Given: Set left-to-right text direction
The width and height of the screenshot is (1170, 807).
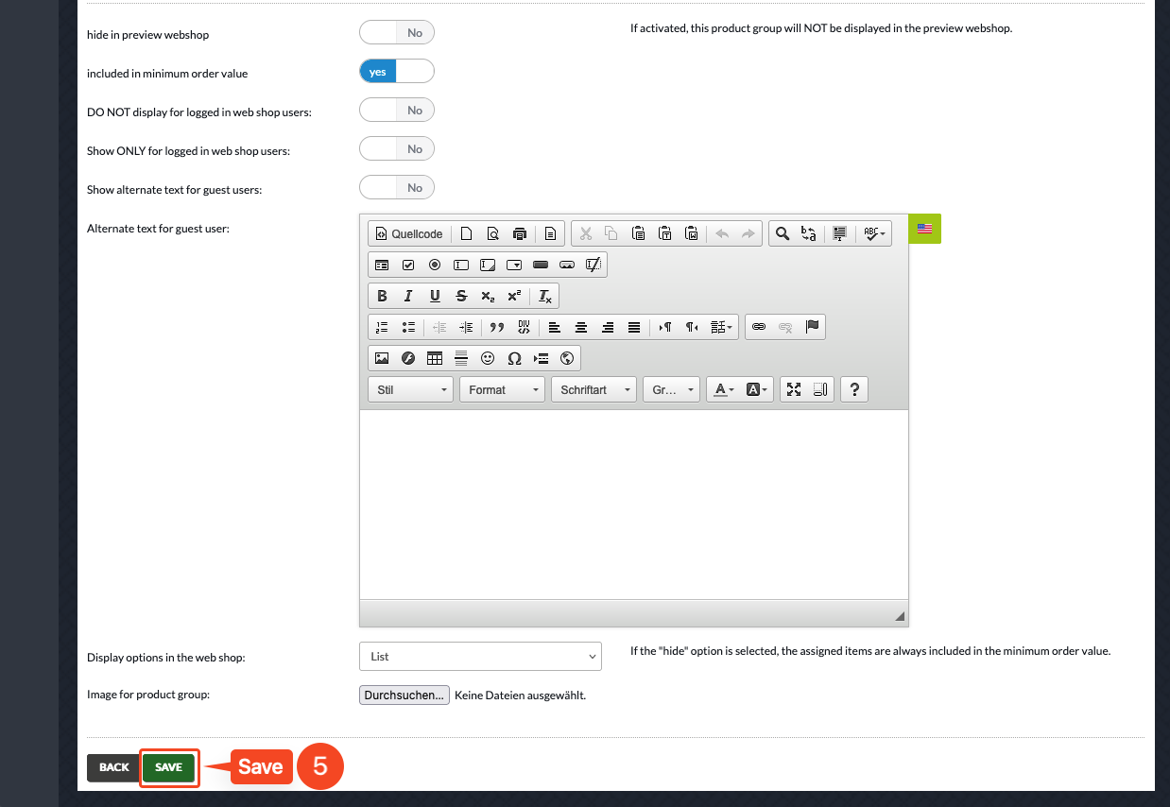Looking at the screenshot, I should pyautogui.click(x=665, y=327).
